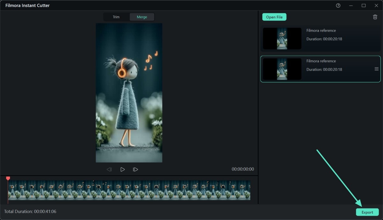Export the merged video
This screenshot has width=383, height=220.
[367, 212]
